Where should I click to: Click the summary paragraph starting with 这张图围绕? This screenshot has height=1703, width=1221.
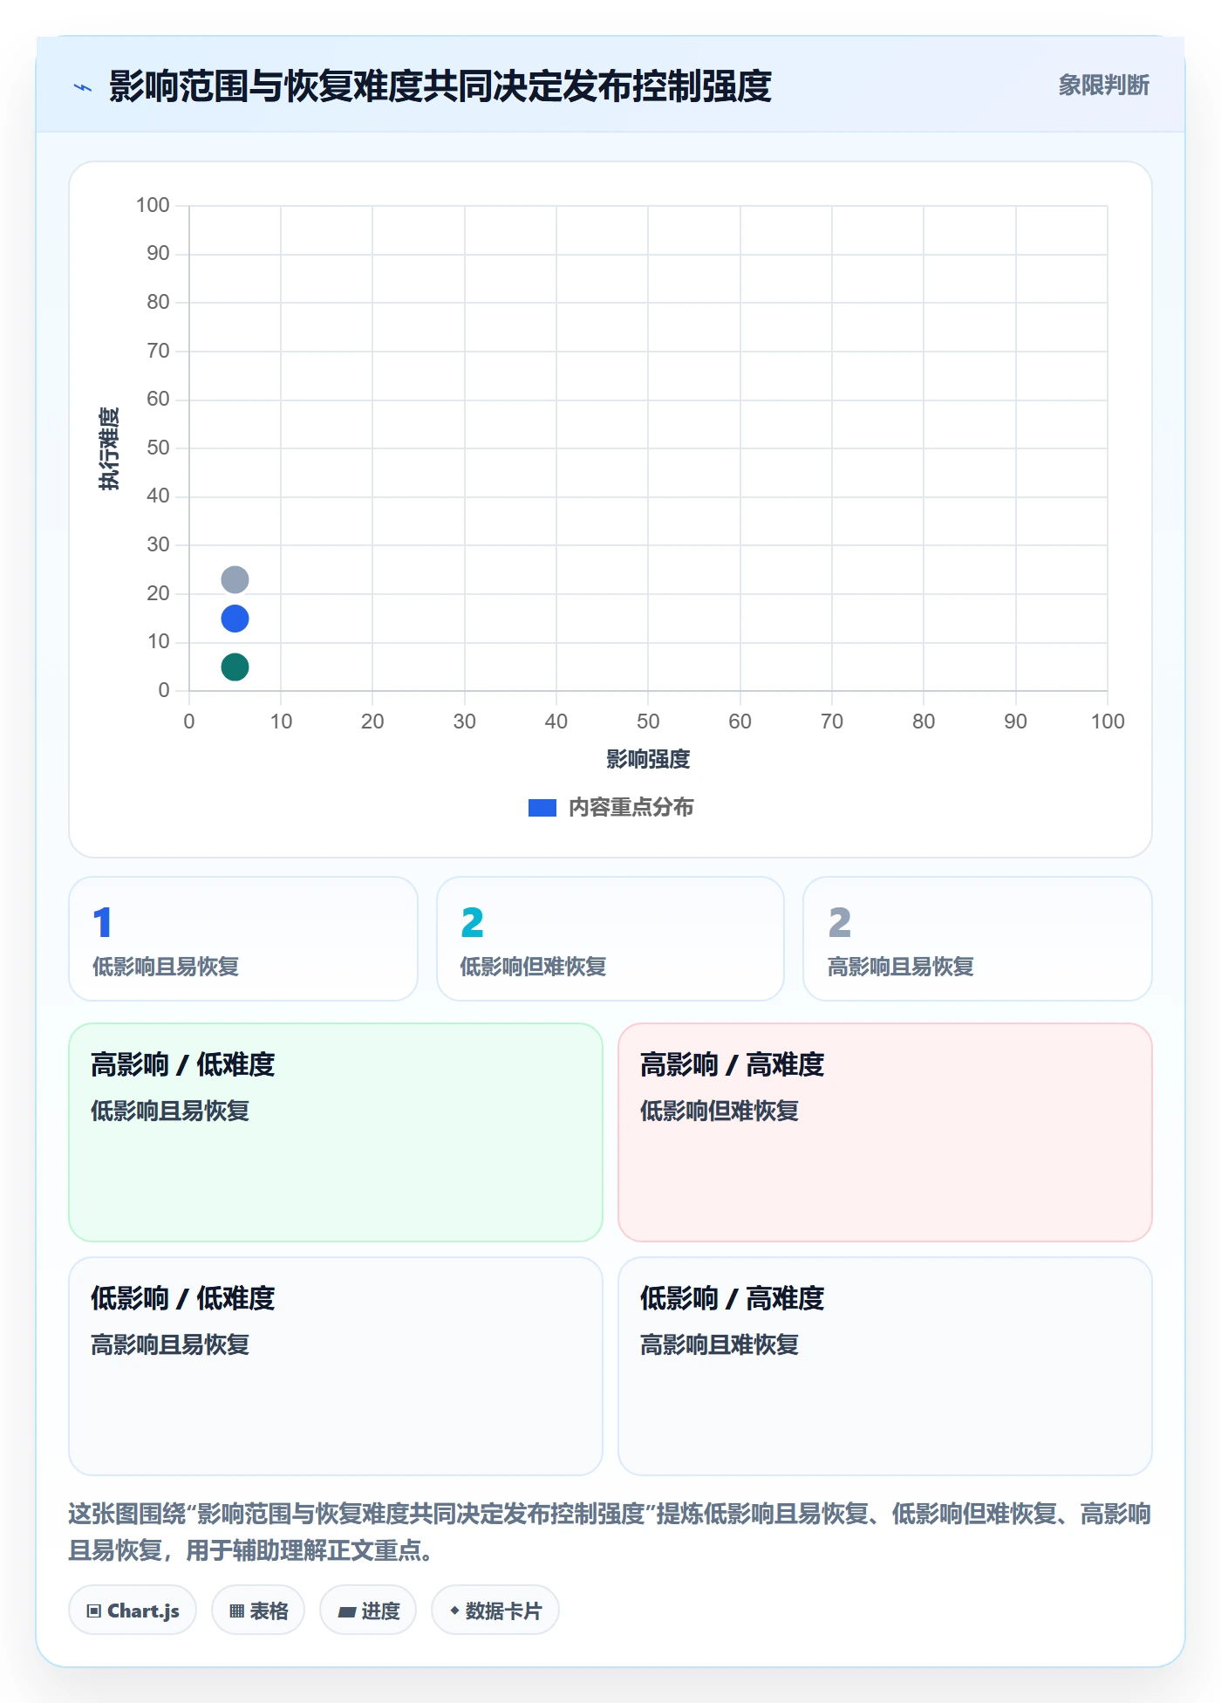610,1532
